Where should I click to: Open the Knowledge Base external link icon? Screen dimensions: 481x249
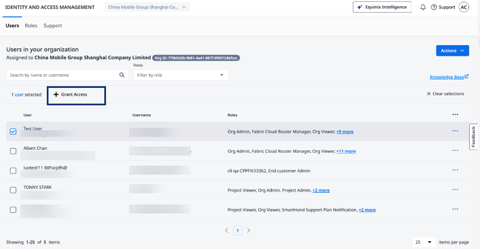point(466,77)
